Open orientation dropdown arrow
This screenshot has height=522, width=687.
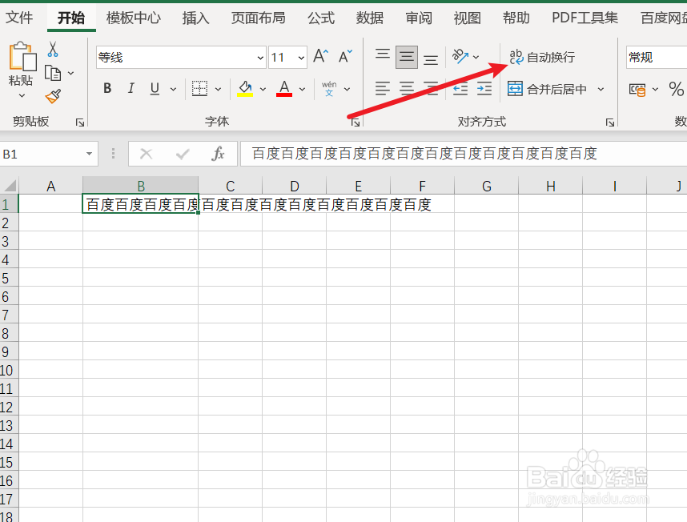tap(476, 57)
